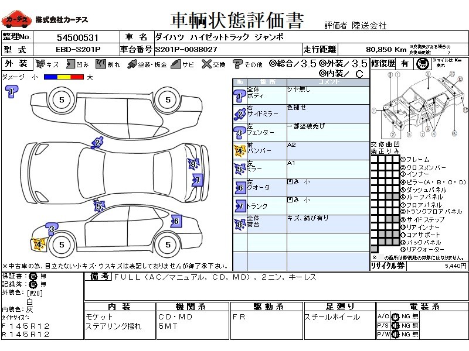Click the odometer icon beside 修復歴 有

click(422, 64)
